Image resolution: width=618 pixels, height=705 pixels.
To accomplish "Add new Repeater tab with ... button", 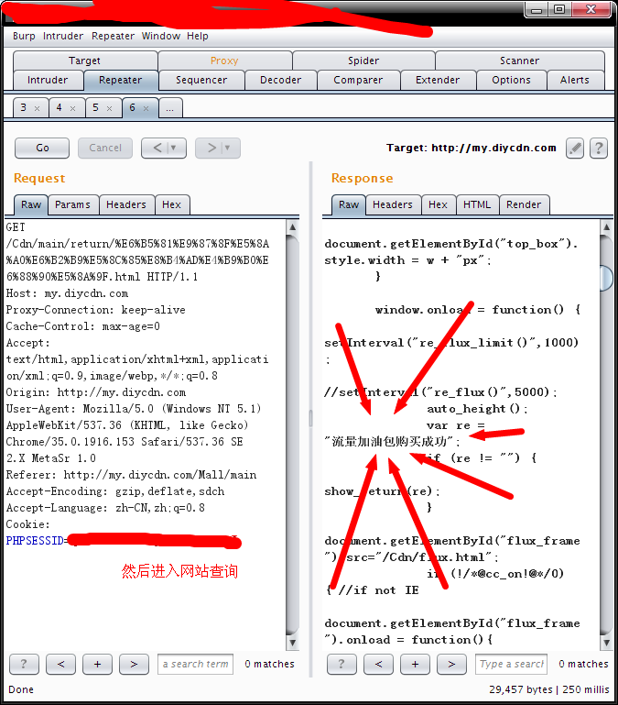I will click(x=170, y=108).
